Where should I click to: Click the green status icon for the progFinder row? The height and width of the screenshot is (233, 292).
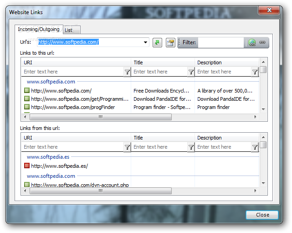pyautogui.click(x=27, y=107)
